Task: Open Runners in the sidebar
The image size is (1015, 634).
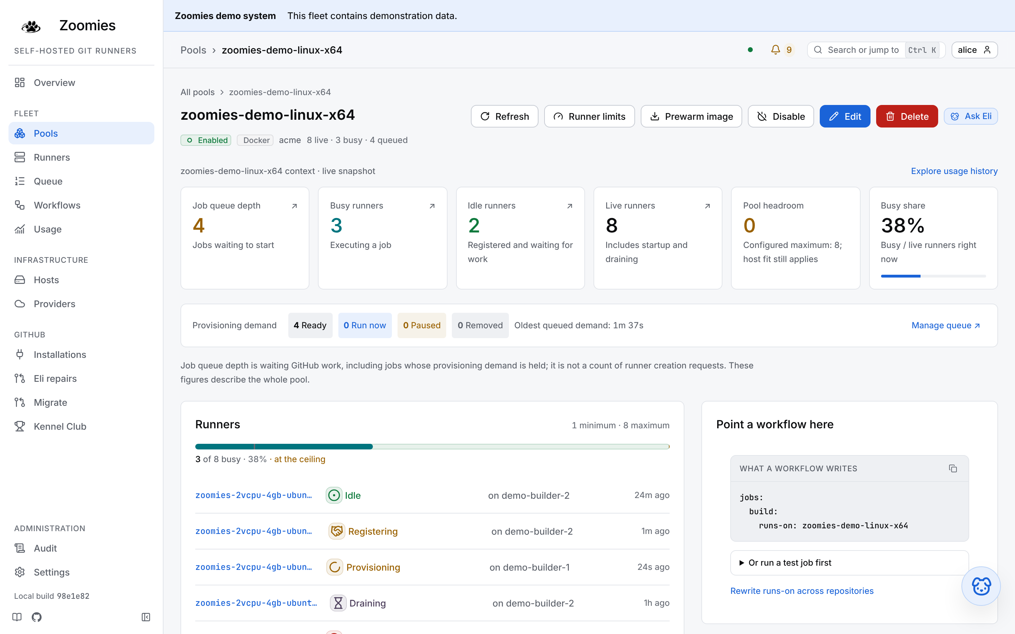Action: 81,157
